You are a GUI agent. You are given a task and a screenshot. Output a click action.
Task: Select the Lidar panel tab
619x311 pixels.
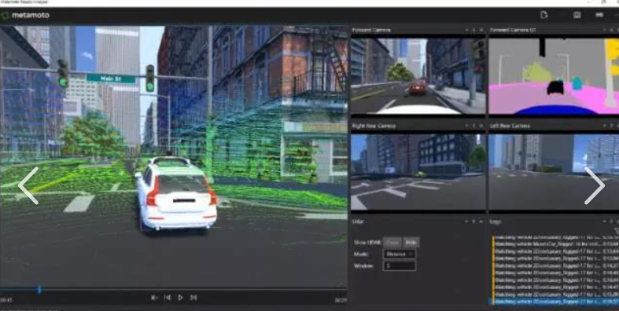pos(358,221)
